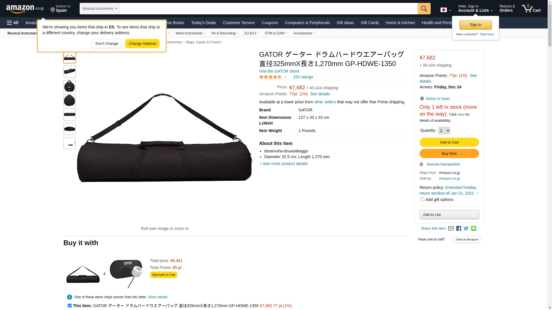Open Musical Instruments search category dropdown
This screenshot has height=310, width=552.
pyautogui.click(x=100, y=9)
